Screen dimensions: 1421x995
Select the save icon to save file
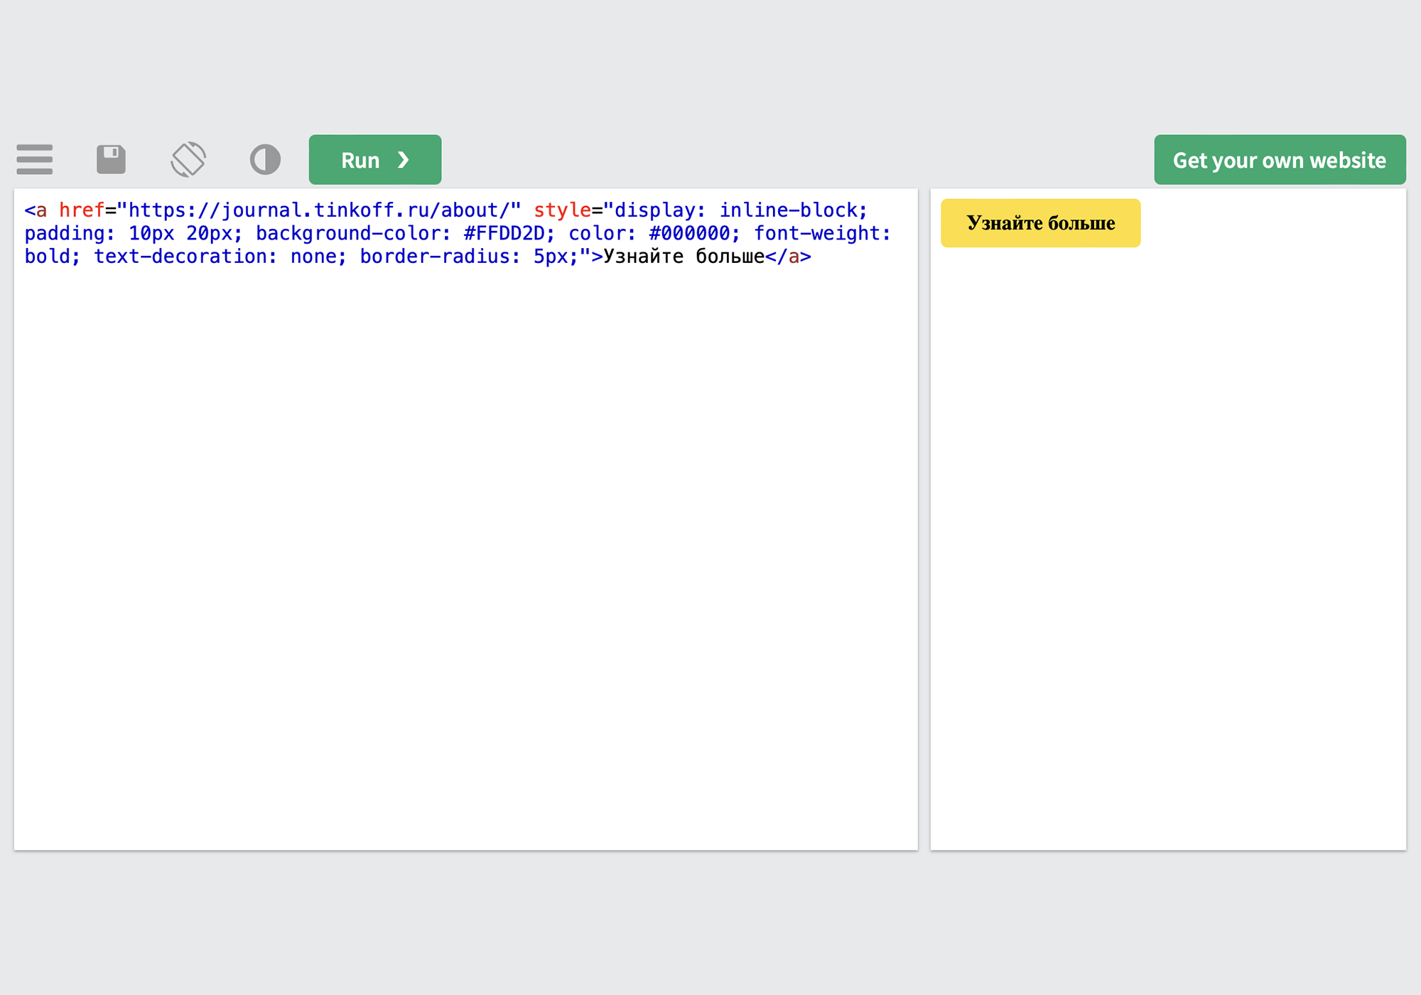click(x=110, y=158)
